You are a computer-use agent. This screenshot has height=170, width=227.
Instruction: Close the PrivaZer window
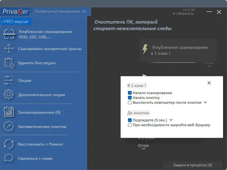click(219, 12)
